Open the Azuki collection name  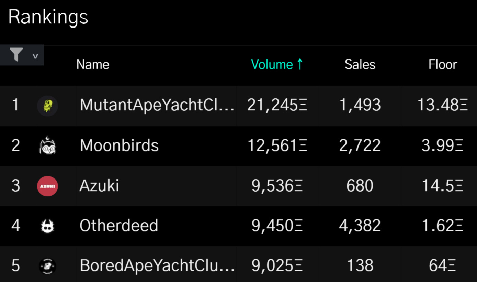[x=99, y=186]
